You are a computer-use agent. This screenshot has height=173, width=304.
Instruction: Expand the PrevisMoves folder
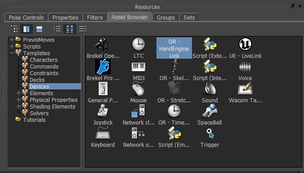12,40
